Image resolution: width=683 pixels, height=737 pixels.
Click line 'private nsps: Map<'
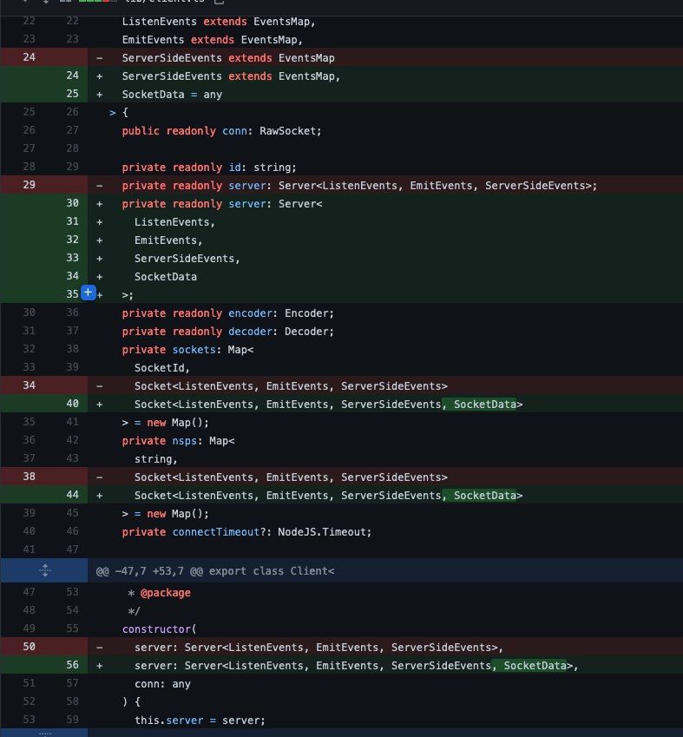(179, 441)
